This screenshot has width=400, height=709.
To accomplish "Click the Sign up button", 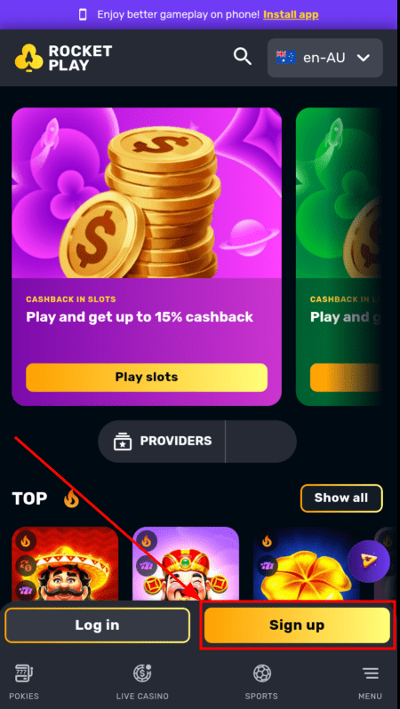I will pyautogui.click(x=297, y=625).
